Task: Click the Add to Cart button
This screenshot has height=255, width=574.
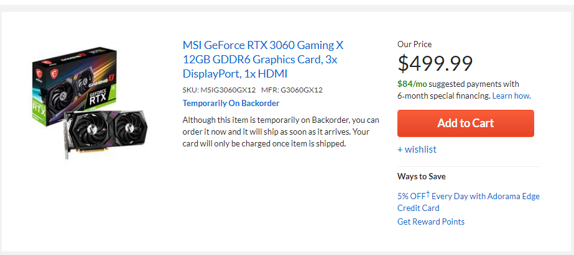Action: (x=465, y=123)
